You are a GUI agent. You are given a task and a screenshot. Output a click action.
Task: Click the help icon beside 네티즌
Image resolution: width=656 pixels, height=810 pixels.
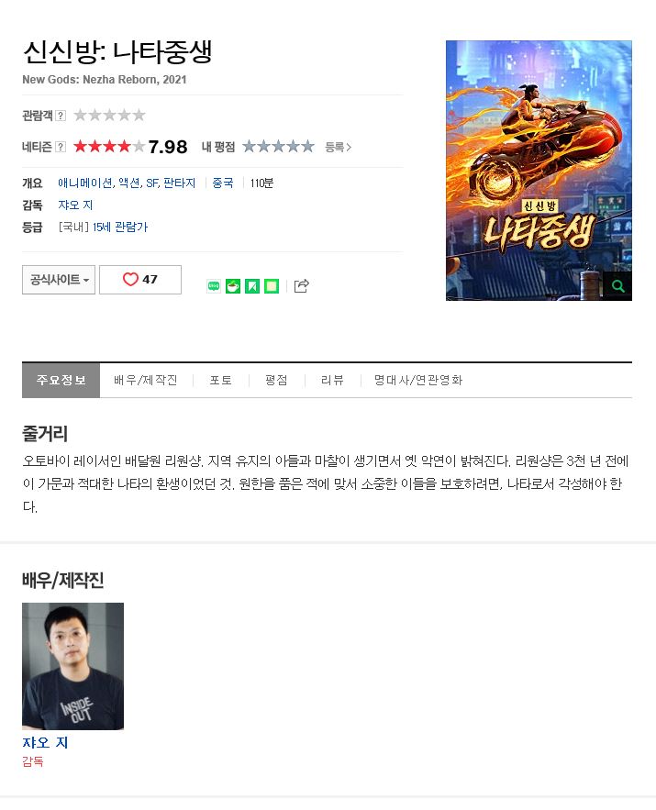point(61,147)
